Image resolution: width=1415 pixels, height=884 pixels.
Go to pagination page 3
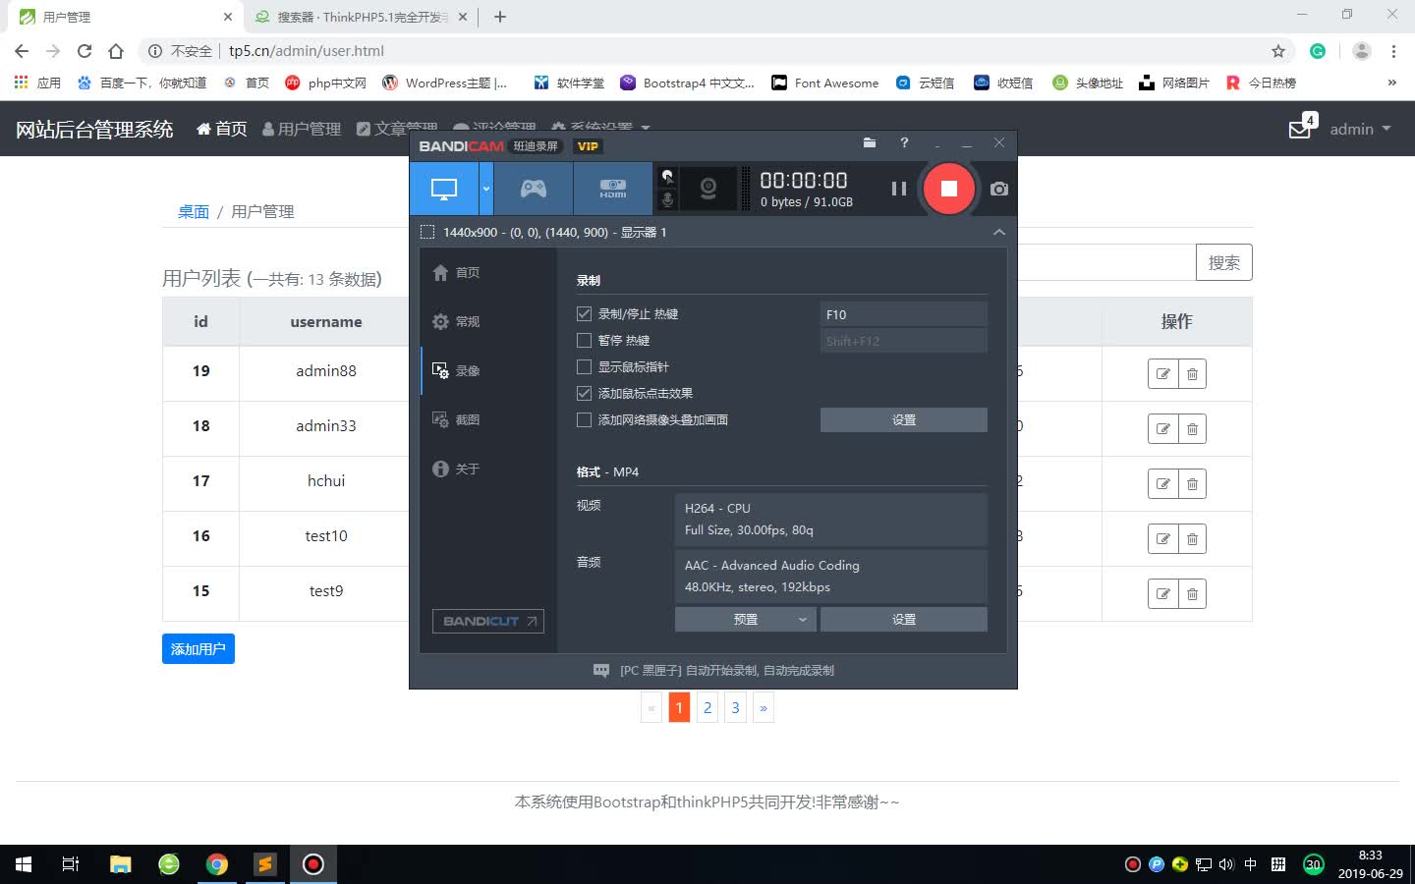pos(735,707)
